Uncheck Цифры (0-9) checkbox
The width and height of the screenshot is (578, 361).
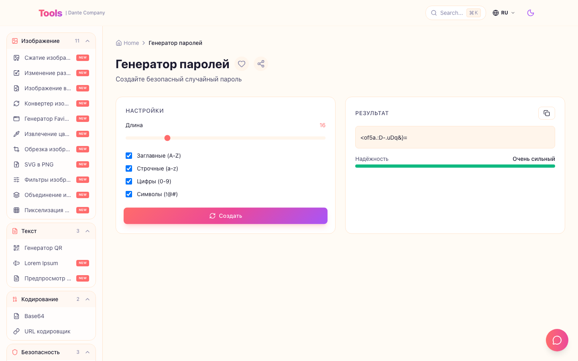pyautogui.click(x=129, y=181)
